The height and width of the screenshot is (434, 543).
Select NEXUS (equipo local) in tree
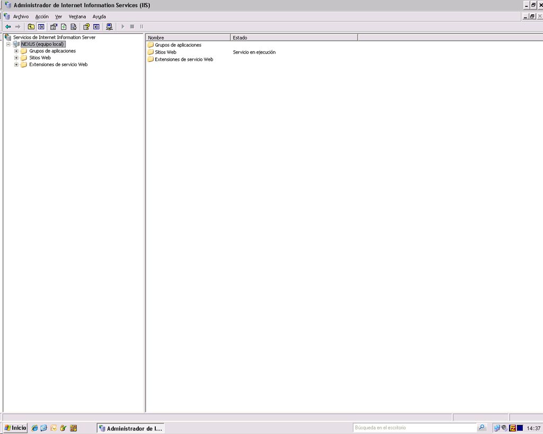(43, 44)
